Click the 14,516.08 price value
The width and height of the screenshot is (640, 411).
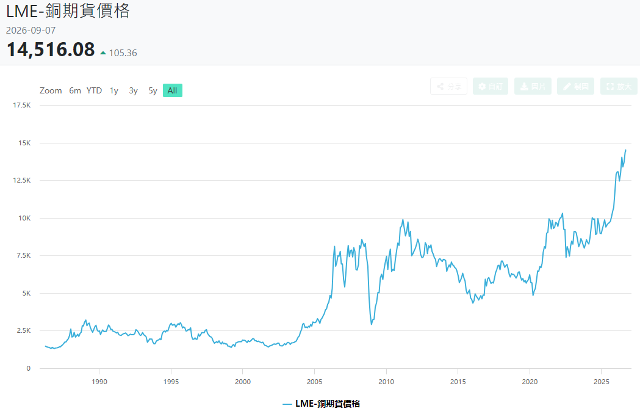click(51, 49)
